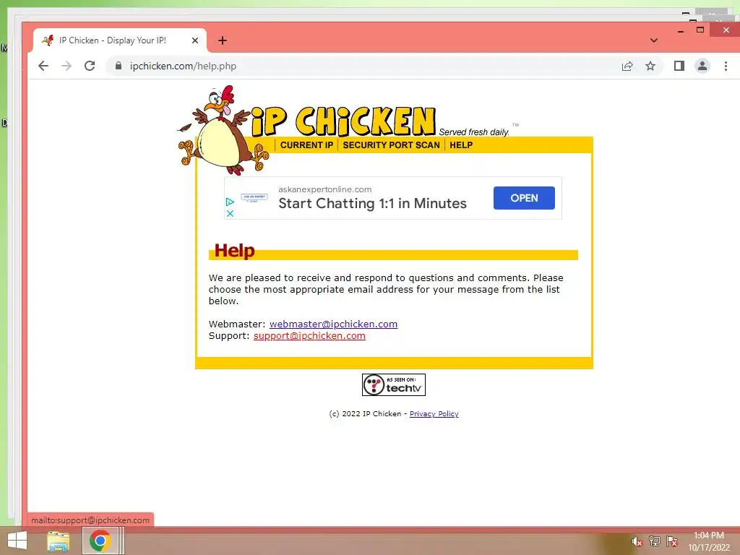Go back to the previous page

43,66
